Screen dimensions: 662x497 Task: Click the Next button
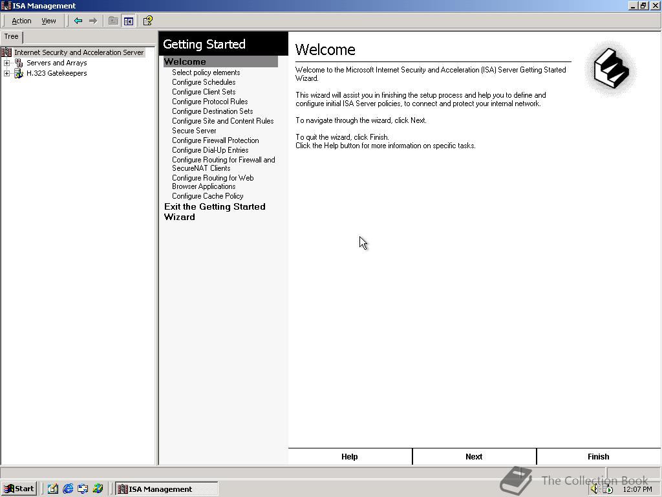tap(474, 456)
